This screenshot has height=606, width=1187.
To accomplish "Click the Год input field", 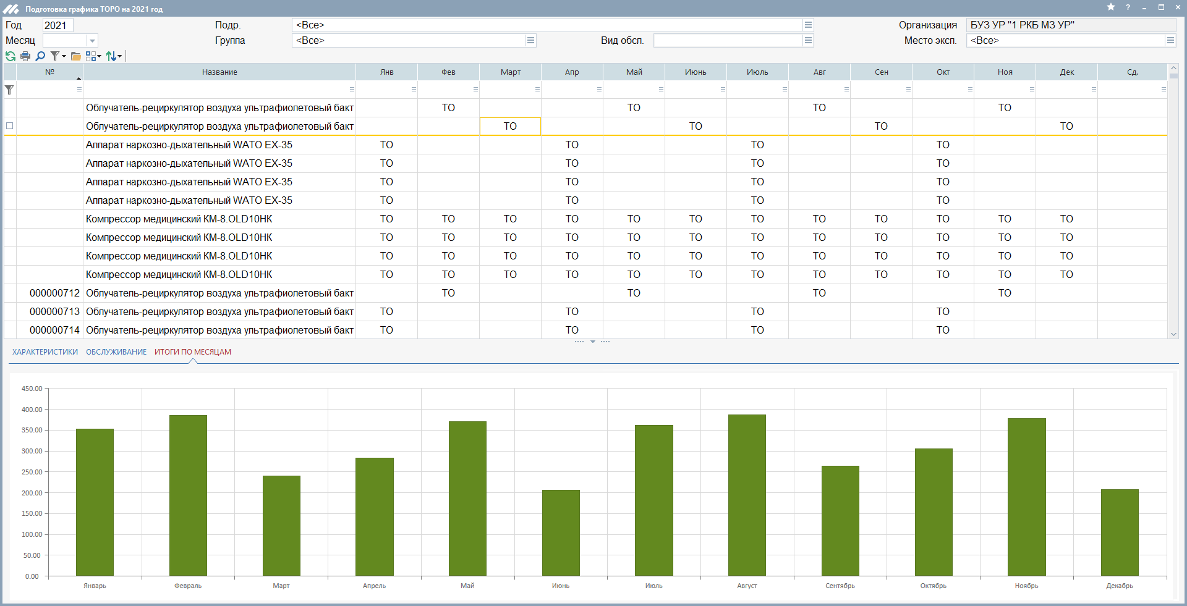I will tap(58, 25).
